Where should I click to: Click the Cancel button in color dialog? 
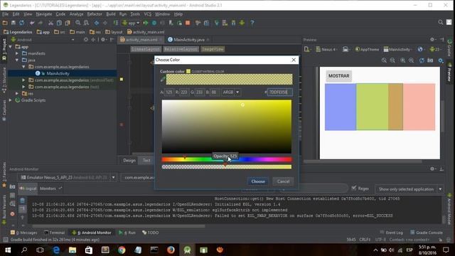click(x=283, y=181)
